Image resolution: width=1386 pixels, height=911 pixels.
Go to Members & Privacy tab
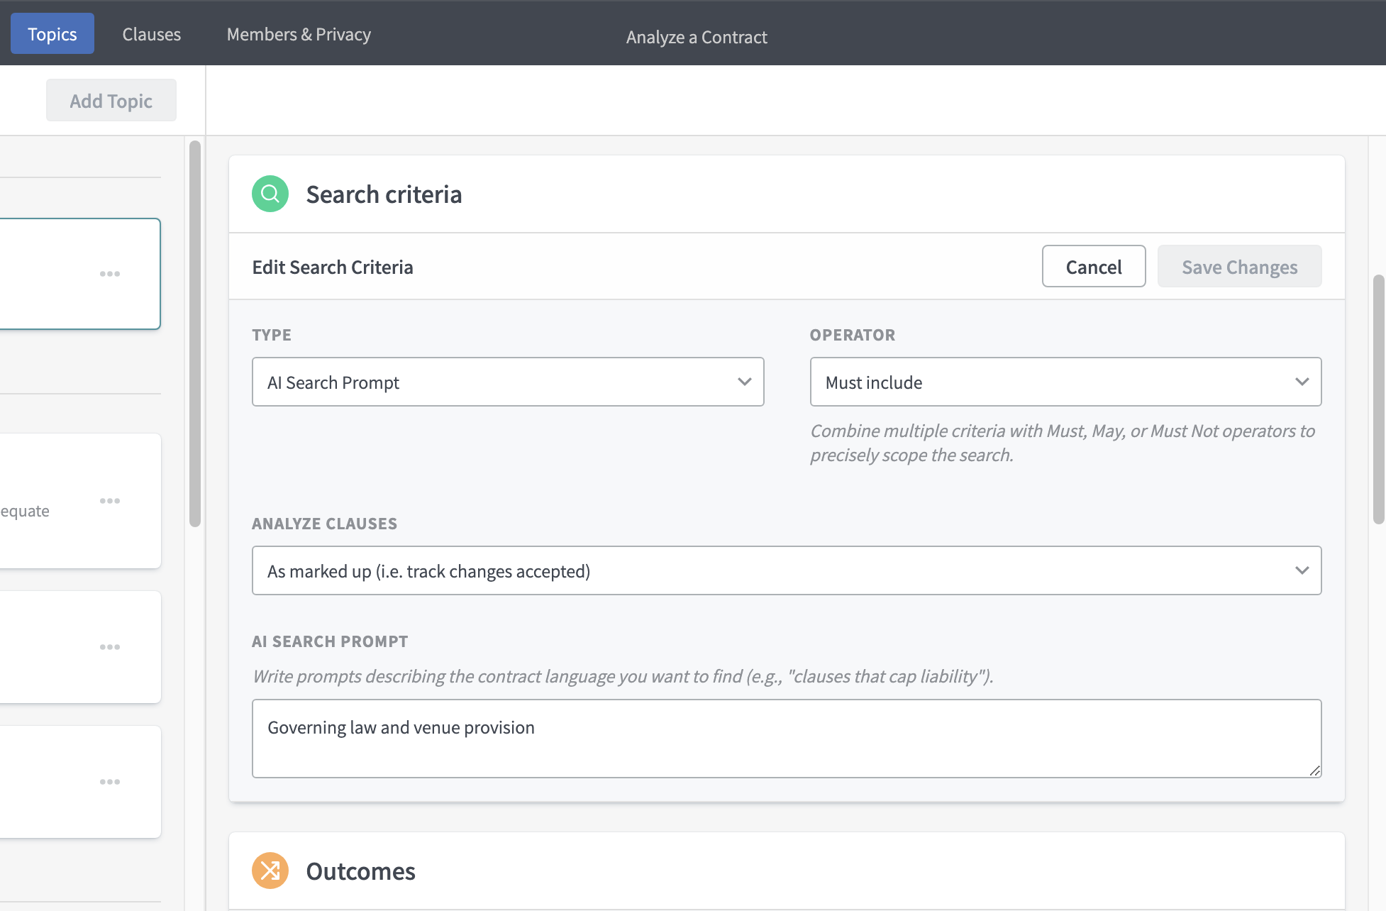[299, 34]
